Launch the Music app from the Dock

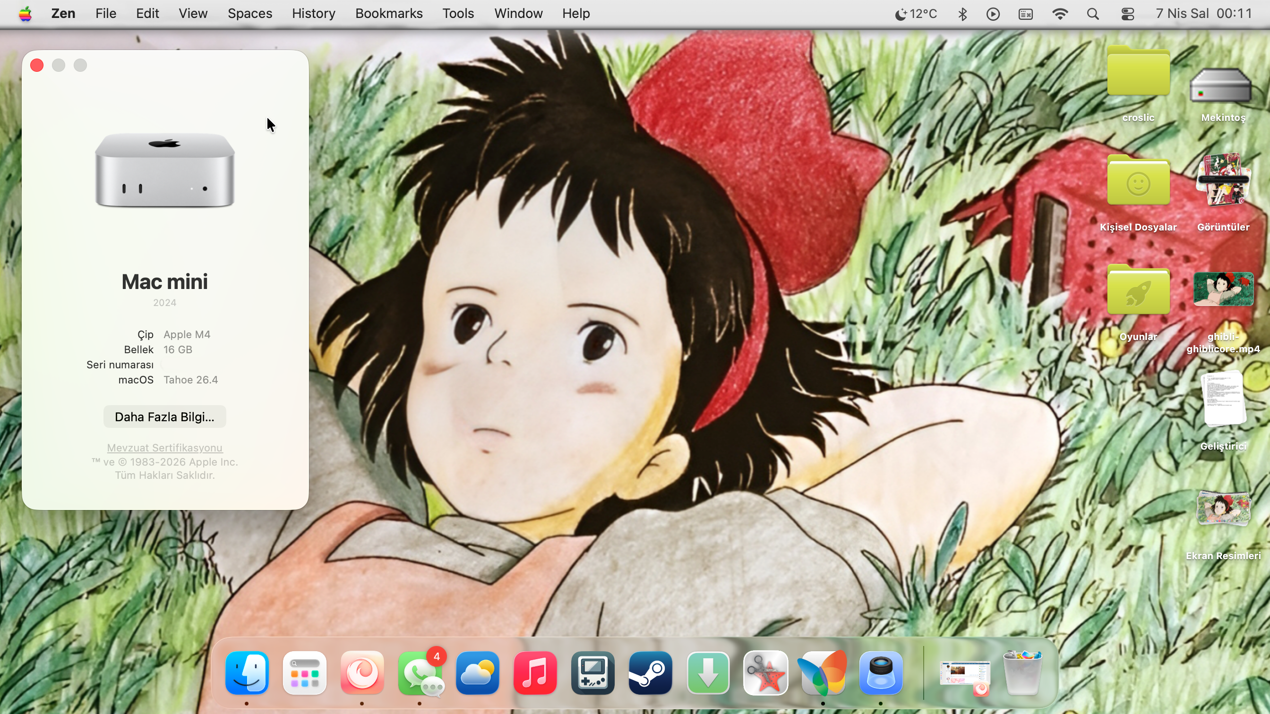click(535, 672)
